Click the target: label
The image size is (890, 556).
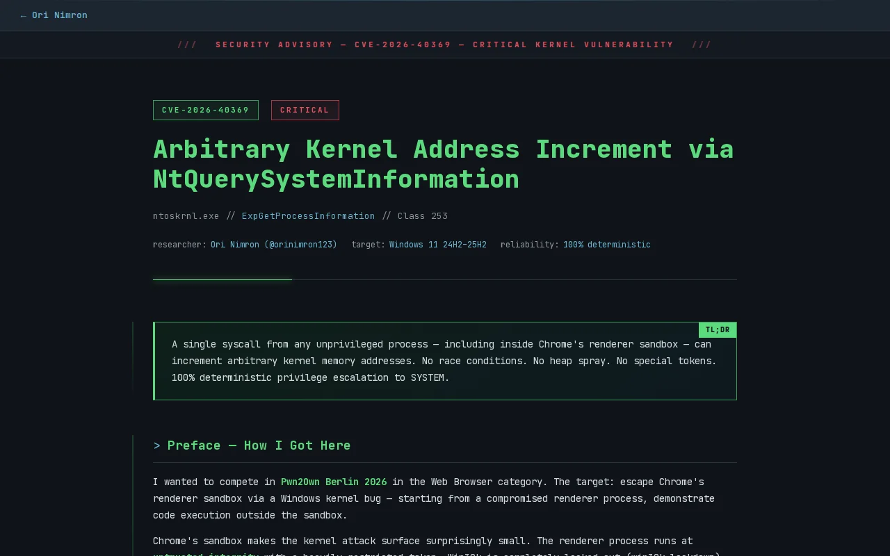tap(369, 245)
